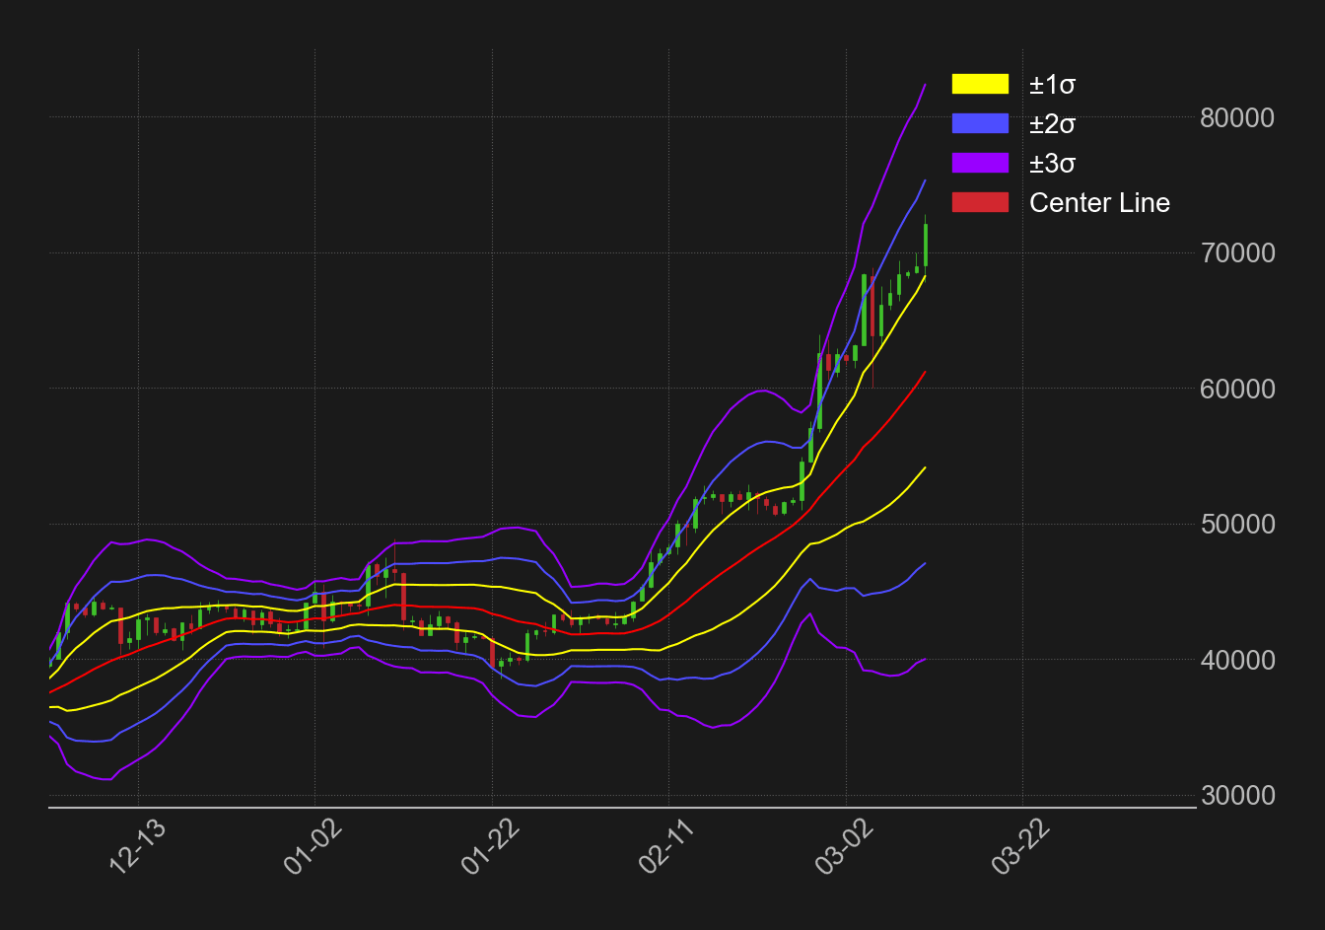Select the 70000 y-axis tick label
The height and width of the screenshot is (930, 1325).
coord(1236,253)
